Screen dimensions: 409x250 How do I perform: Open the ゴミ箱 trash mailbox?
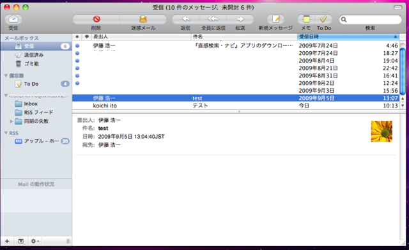tap(36, 64)
